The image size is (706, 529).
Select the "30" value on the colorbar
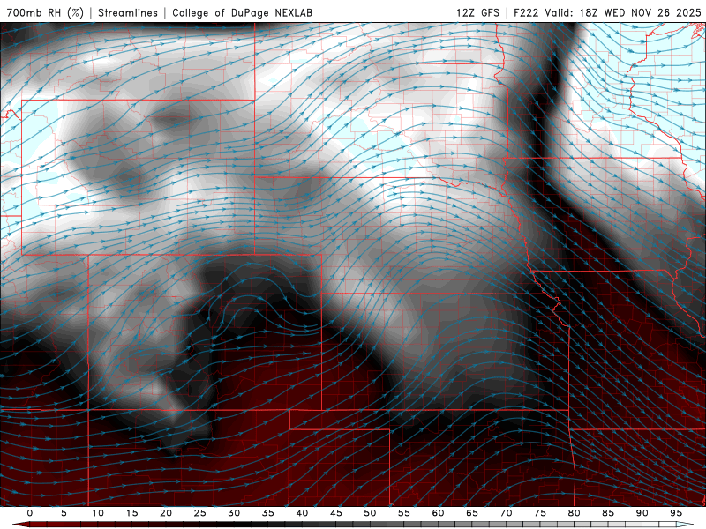[234, 513]
